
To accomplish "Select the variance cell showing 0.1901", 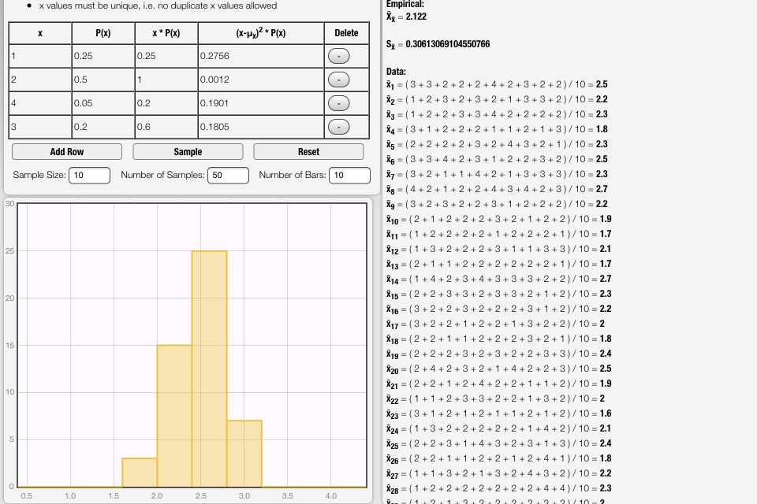I will pos(261,103).
